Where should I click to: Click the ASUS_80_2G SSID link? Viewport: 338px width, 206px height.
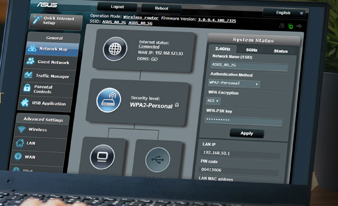pyautogui.click(x=114, y=22)
